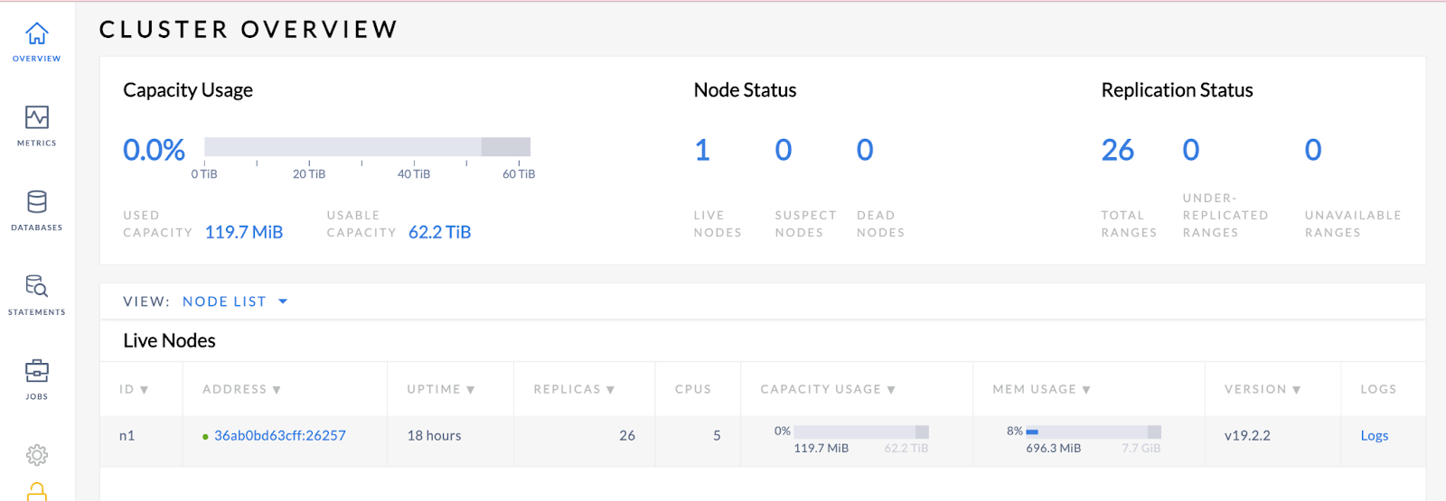Sort nodes by Mem Usage column
This screenshot has width=1446, height=501.
point(1041,389)
